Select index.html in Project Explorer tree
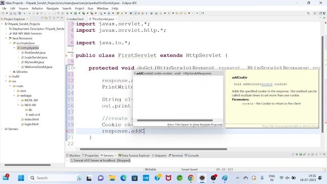The image size is (327, 184). pos(30,119)
